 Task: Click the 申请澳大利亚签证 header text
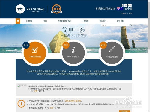(x=105, y=9)
